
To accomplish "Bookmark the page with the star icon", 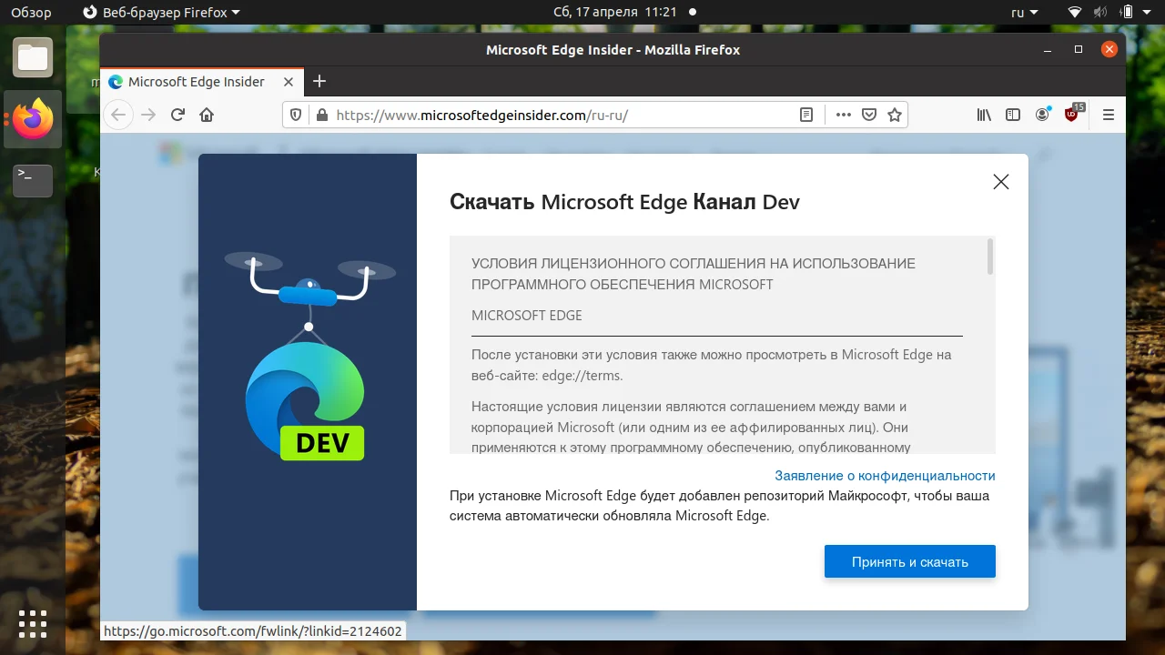I will pos(895,115).
